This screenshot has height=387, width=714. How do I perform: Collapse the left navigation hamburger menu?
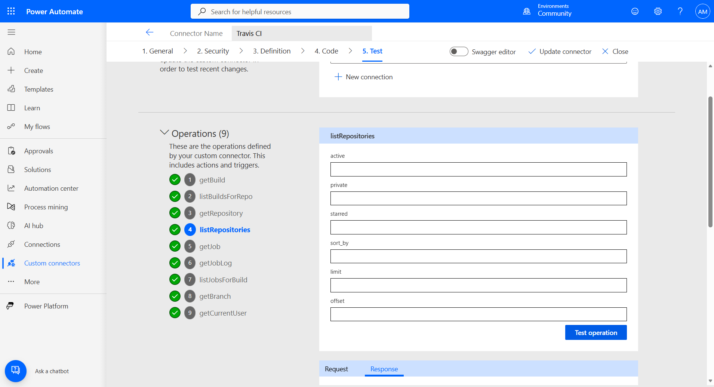coord(11,32)
